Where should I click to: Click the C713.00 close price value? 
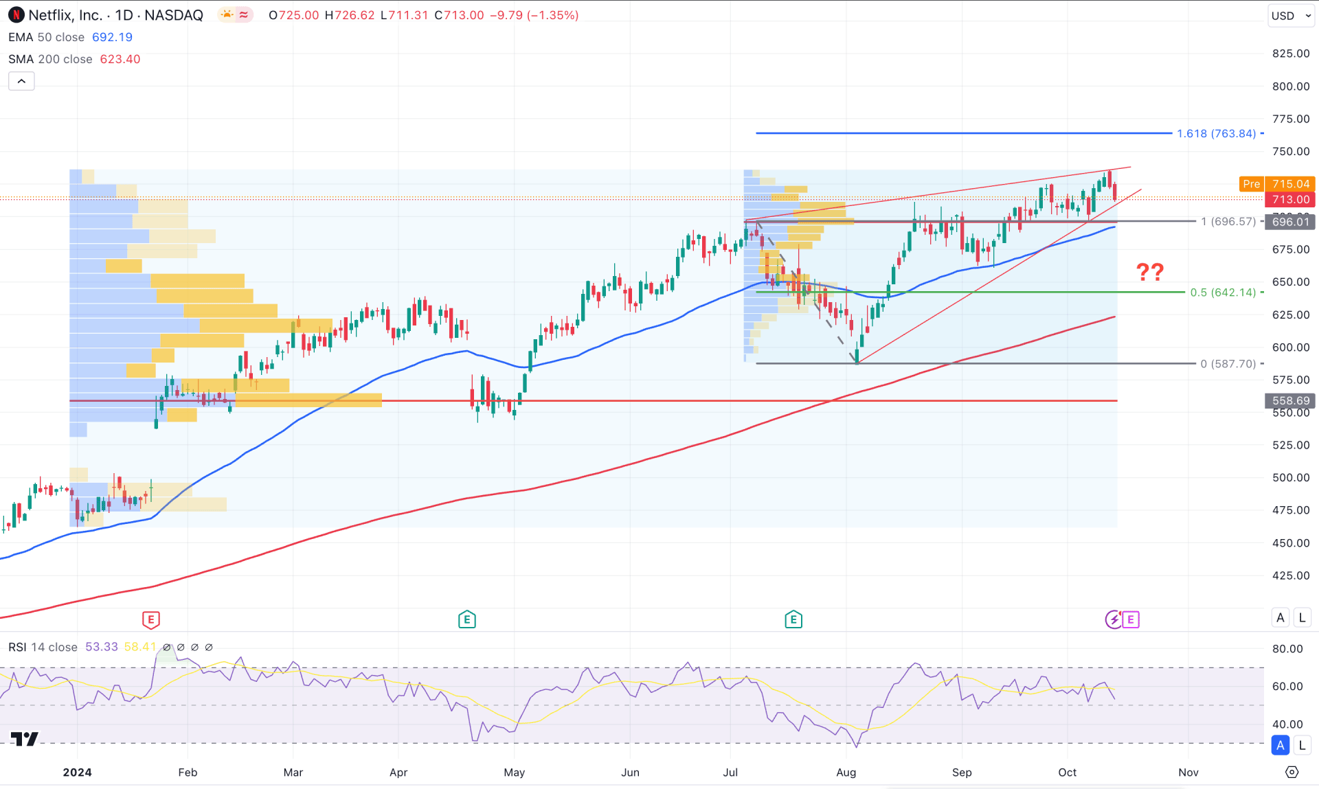pos(459,15)
